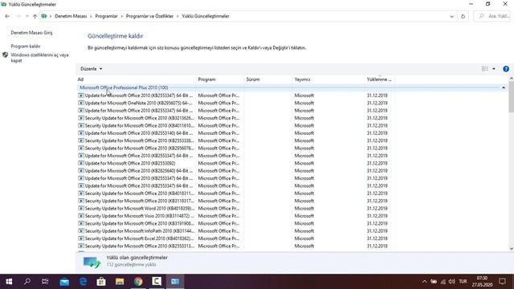Click Programlar in the breadcrumb path
Image resolution: width=514 pixels, height=289 pixels.
tap(106, 16)
